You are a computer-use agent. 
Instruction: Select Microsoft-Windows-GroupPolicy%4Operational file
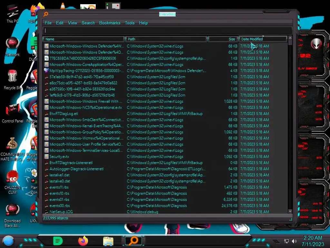click(x=86, y=132)
